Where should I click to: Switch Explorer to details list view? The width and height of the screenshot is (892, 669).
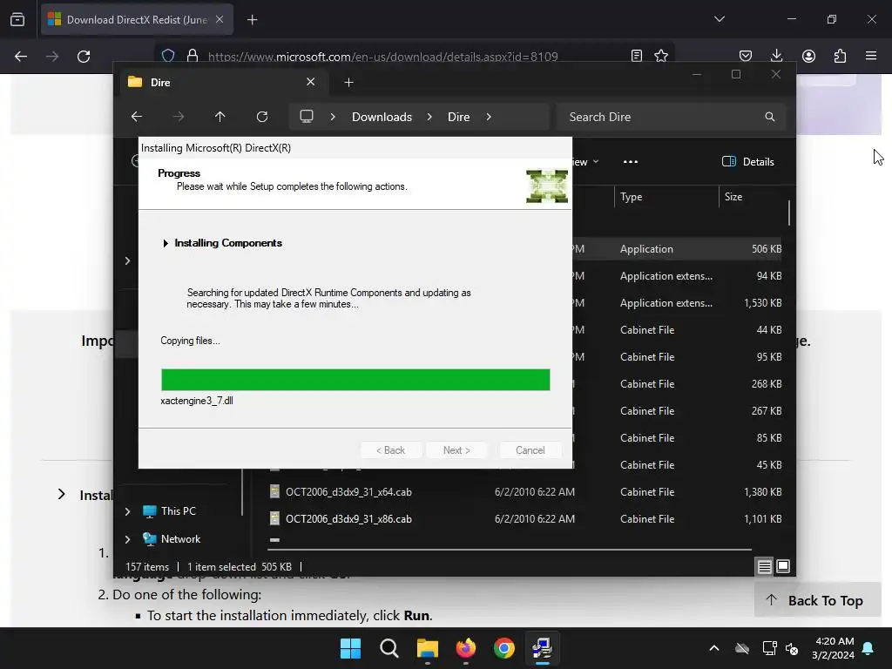[x=764, y=566]
